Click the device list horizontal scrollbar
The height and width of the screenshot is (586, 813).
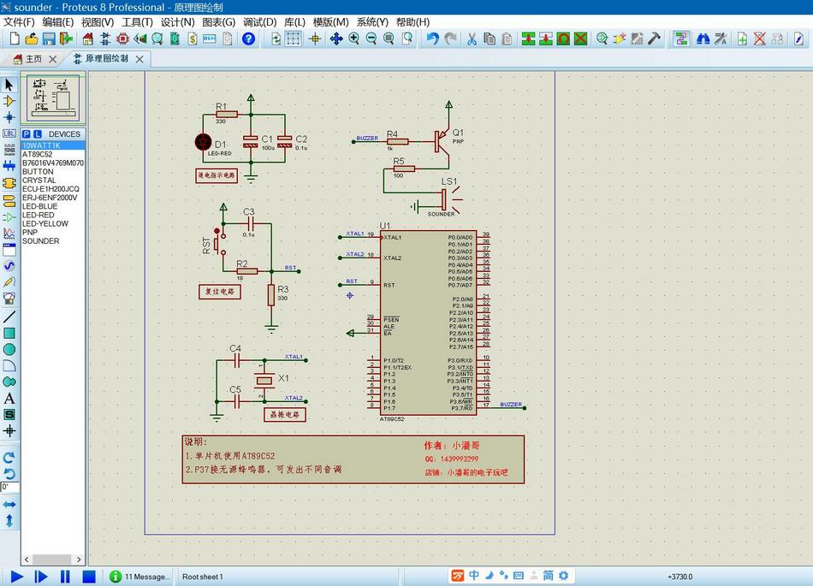point(52,559)
